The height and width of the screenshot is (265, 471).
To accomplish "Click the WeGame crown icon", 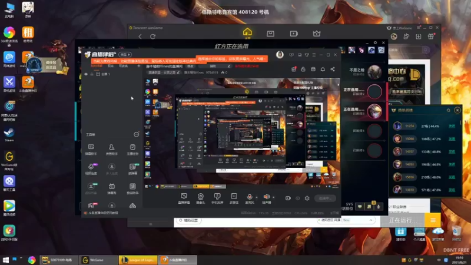I will pos(317,34).
